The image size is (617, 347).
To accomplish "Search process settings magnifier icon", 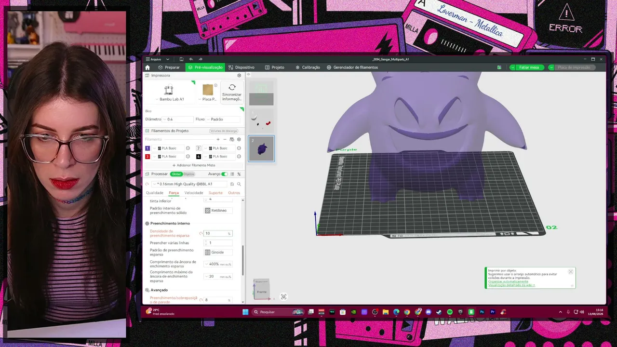I will (239, 184).
